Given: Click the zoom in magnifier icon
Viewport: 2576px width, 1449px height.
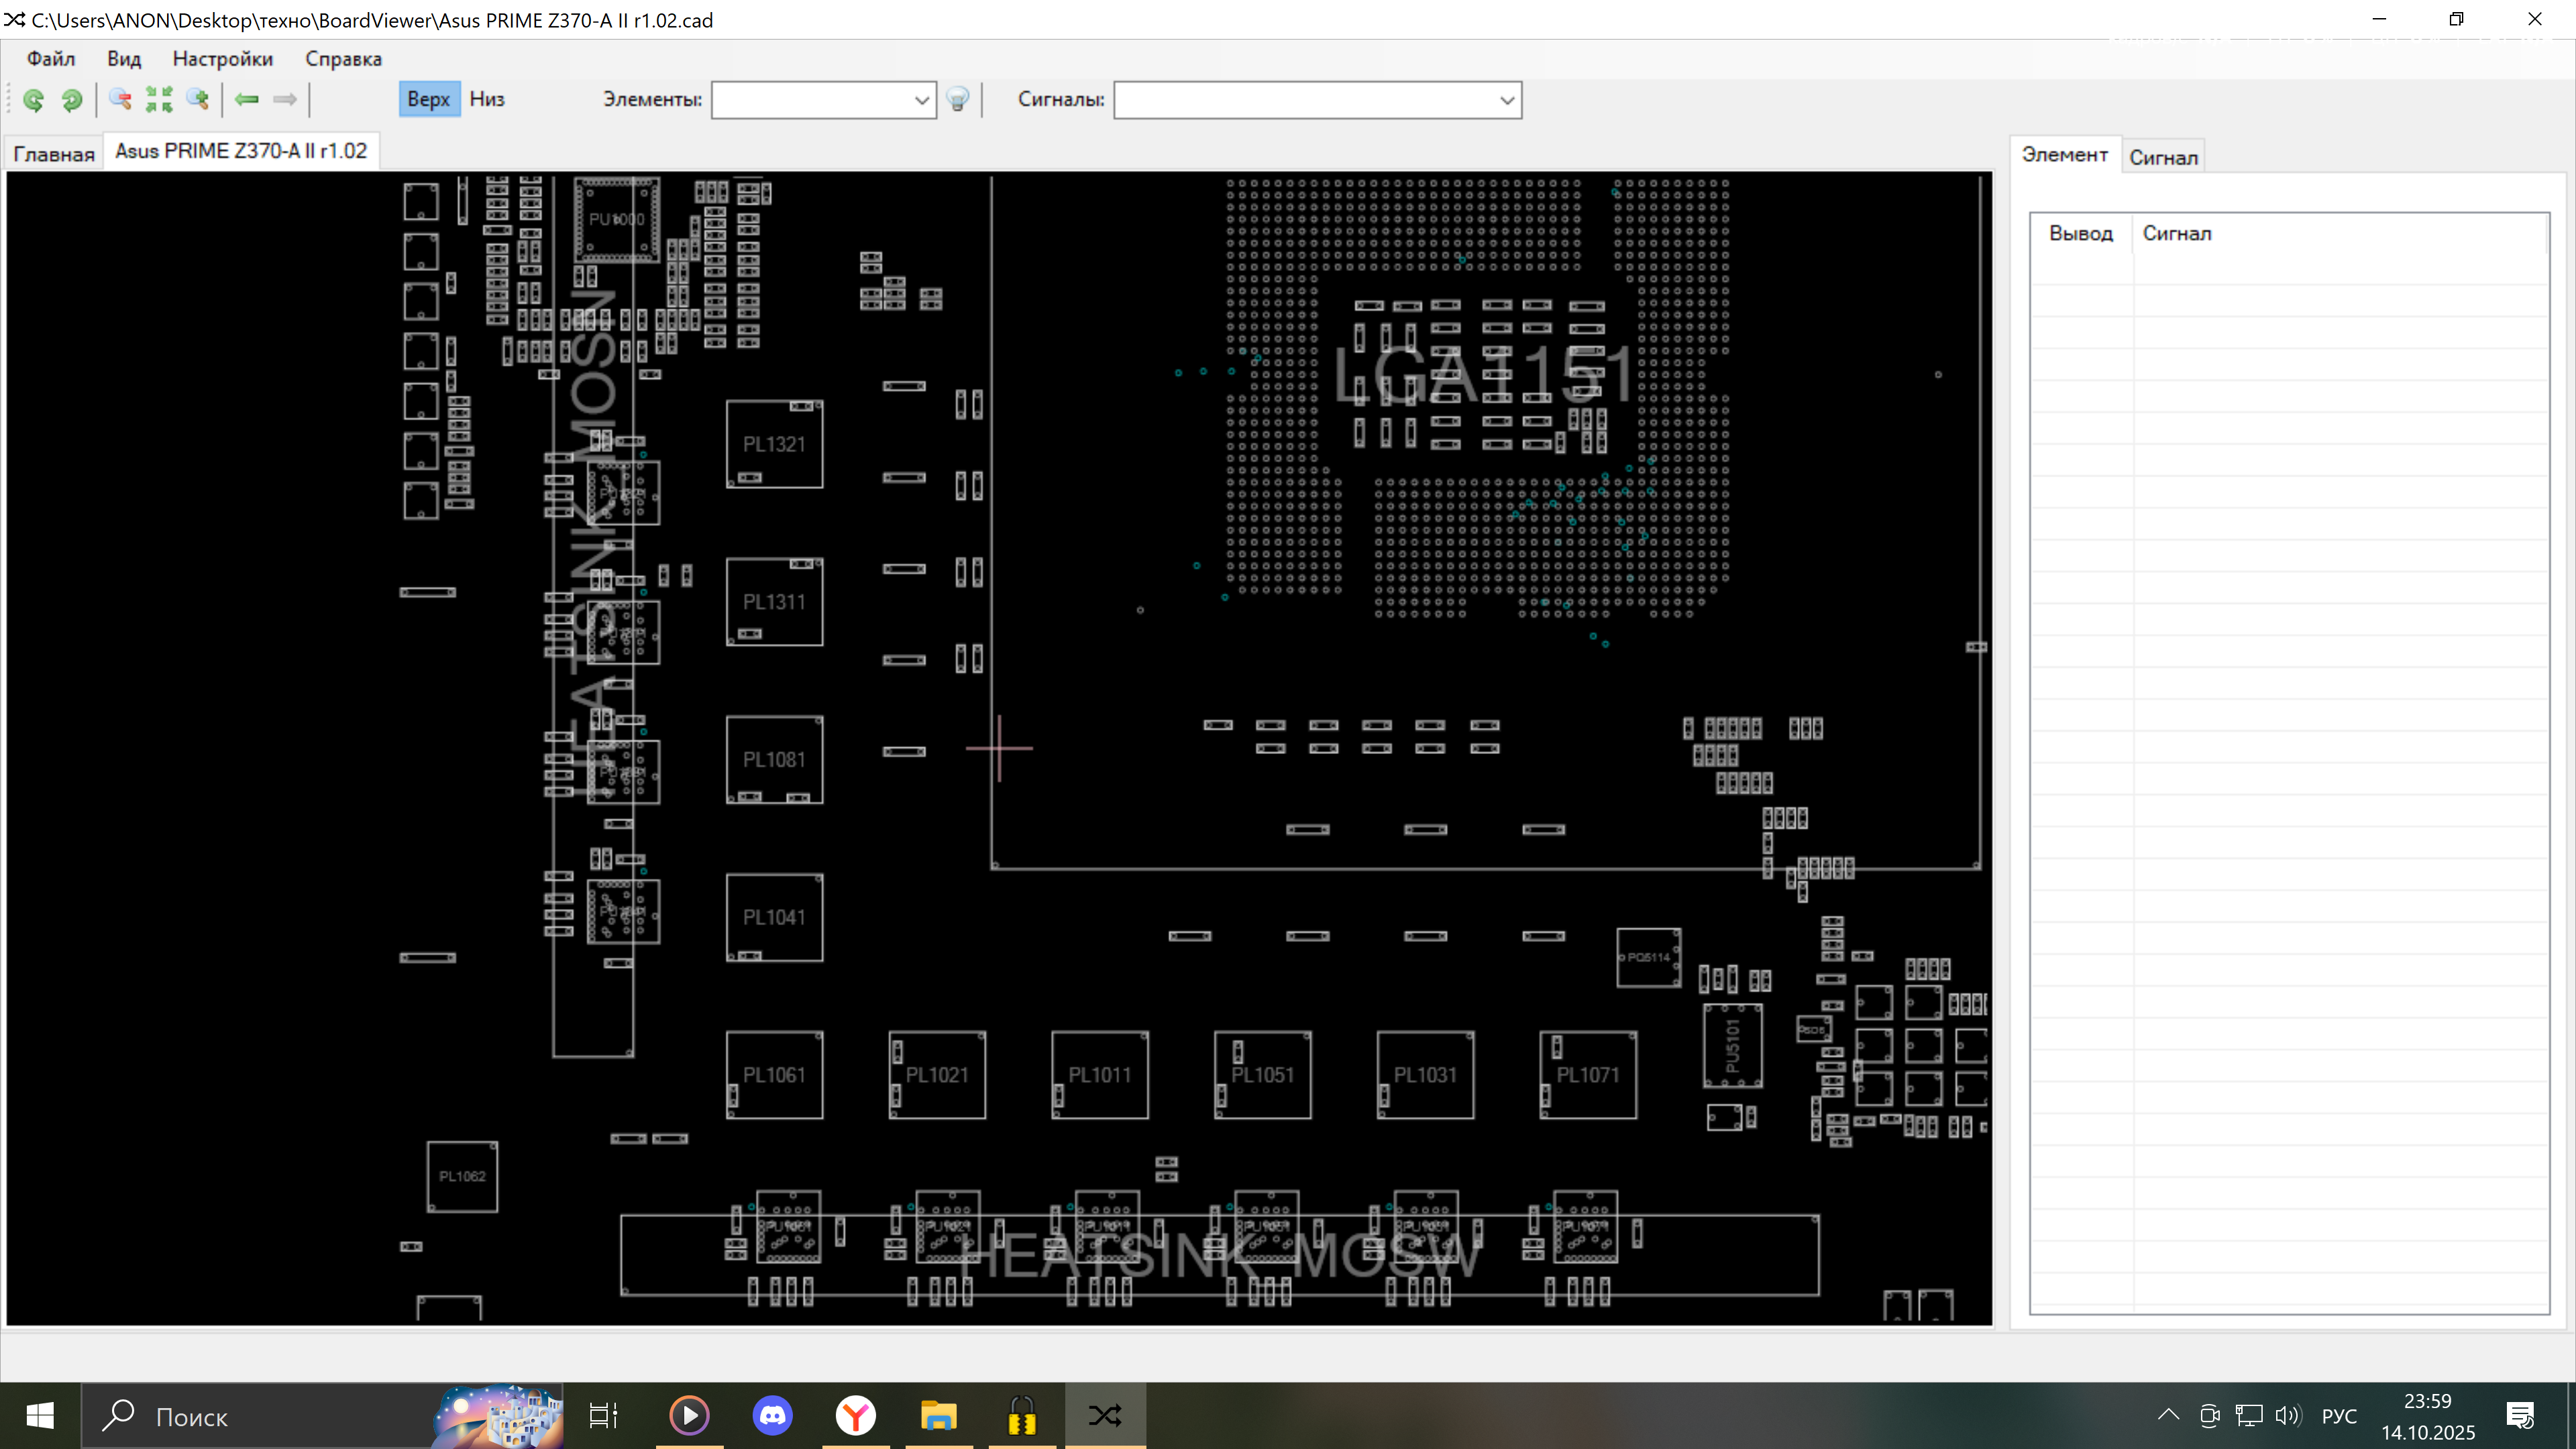Looking at the screenshot, I should (198, 99).
